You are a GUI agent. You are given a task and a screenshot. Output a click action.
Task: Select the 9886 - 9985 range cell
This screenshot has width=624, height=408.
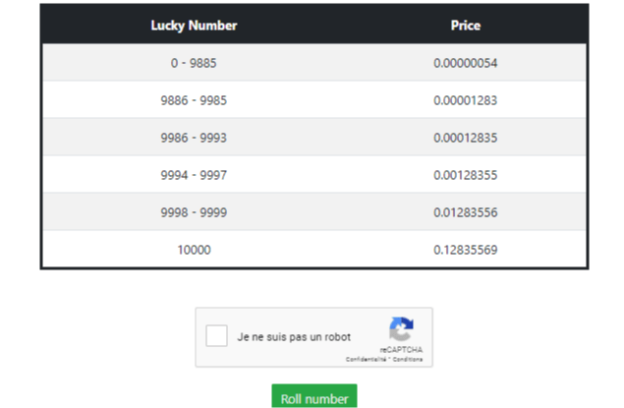click(194, 100)
